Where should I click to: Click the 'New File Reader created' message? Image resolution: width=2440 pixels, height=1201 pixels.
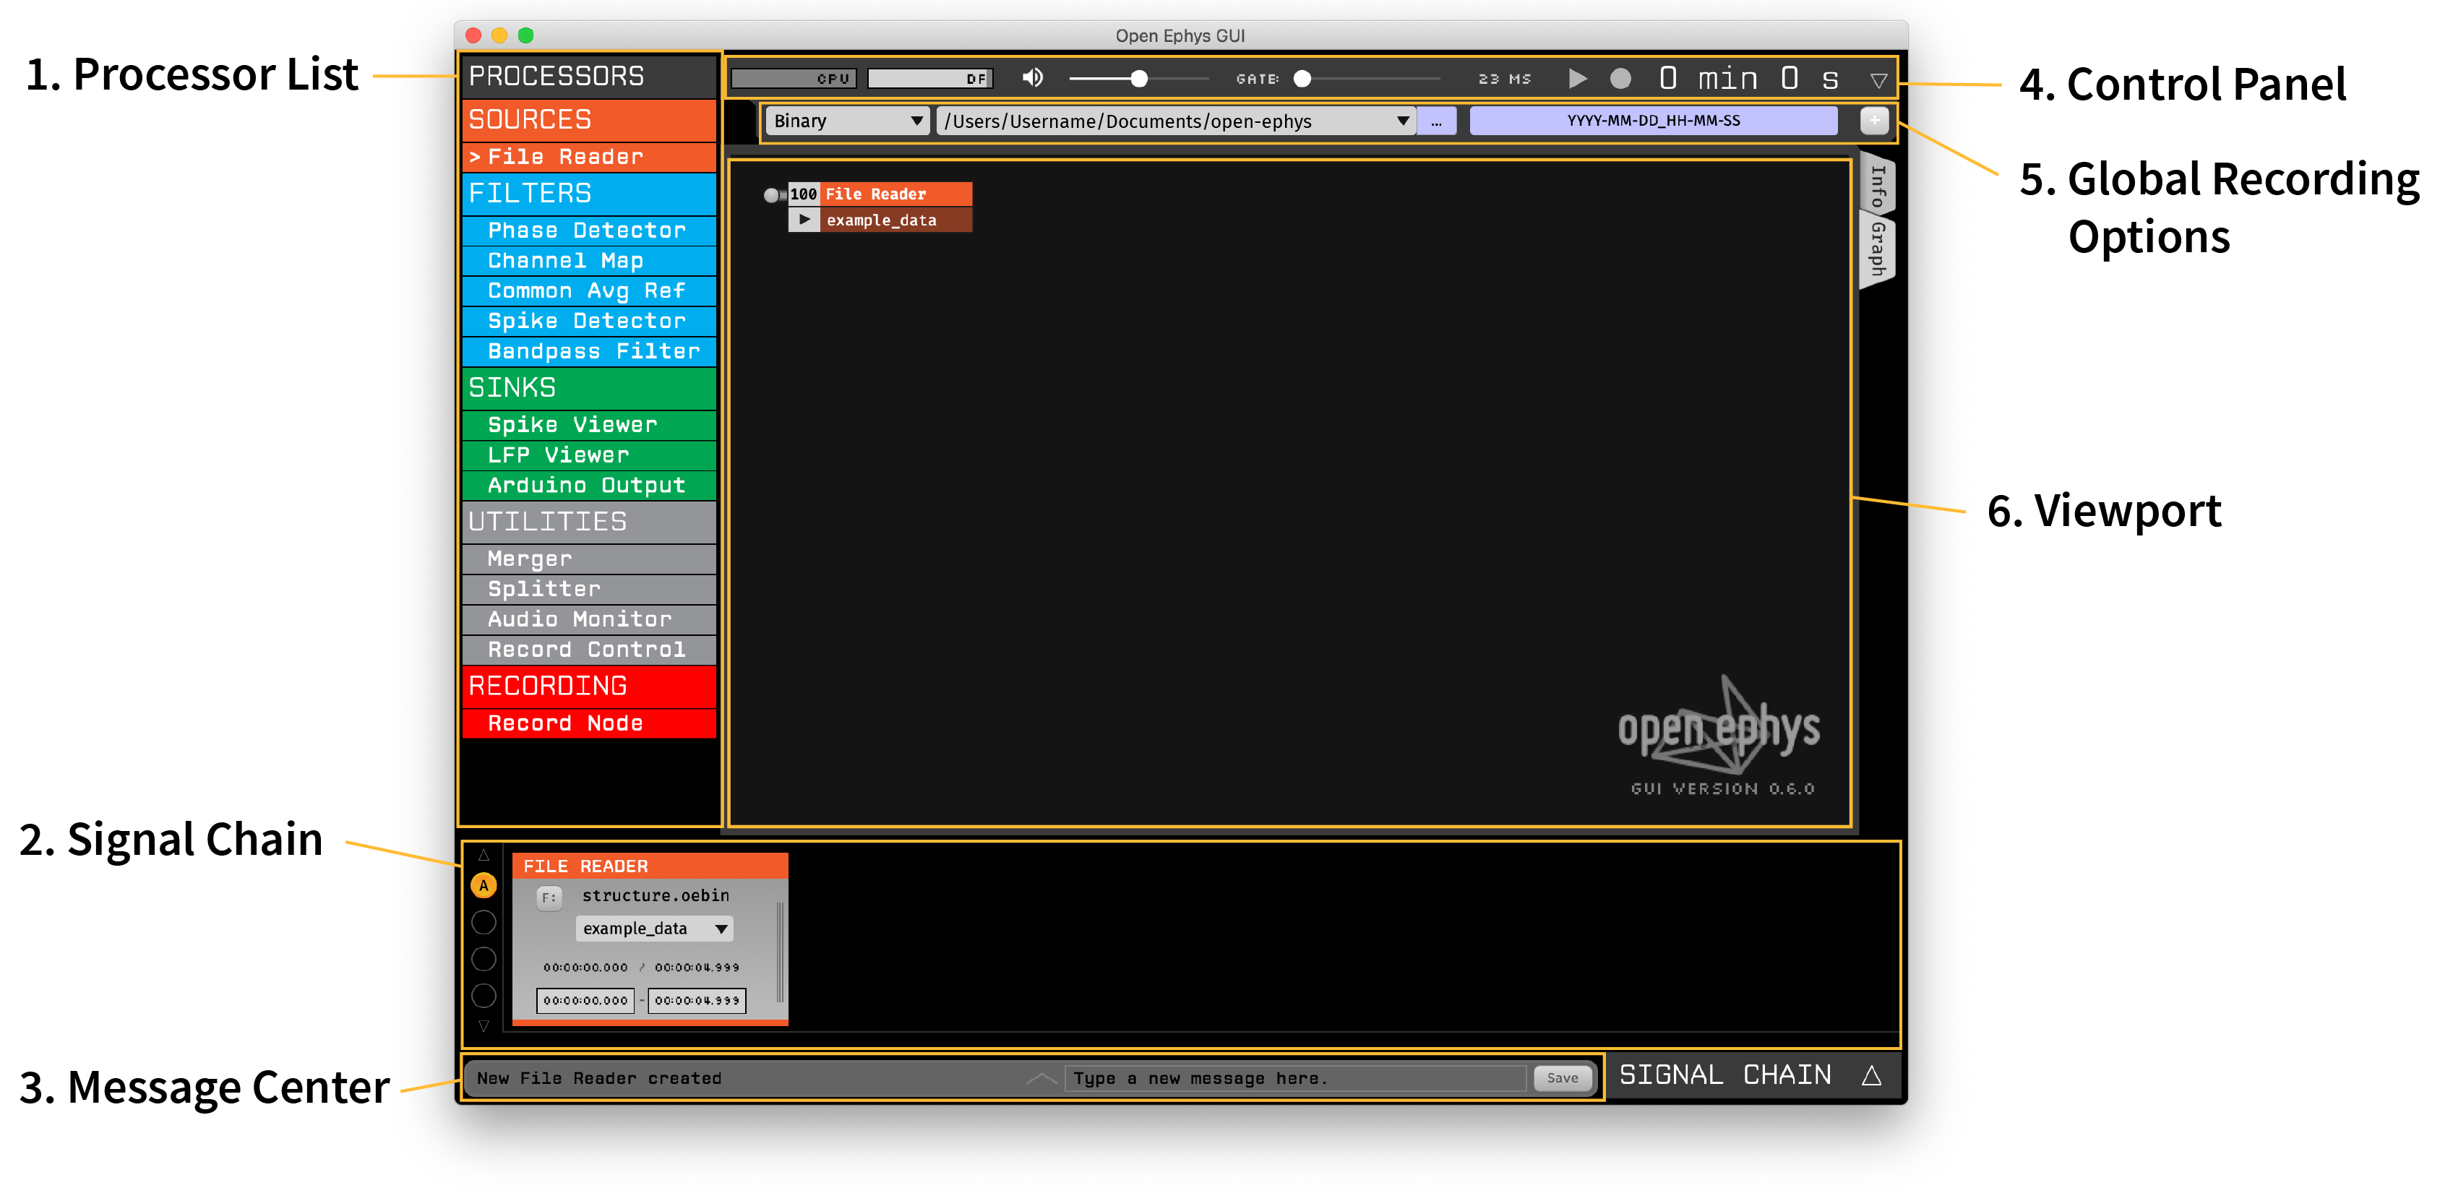click(x=598, y=1079)
